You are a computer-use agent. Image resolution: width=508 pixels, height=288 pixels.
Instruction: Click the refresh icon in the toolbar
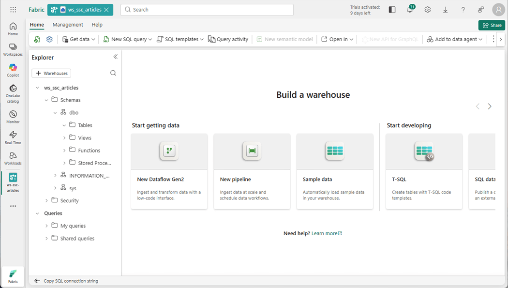click(x=37, y=39)
